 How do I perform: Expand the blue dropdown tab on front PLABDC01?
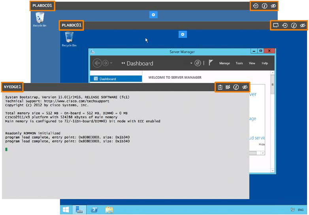(x=183, y=34)
